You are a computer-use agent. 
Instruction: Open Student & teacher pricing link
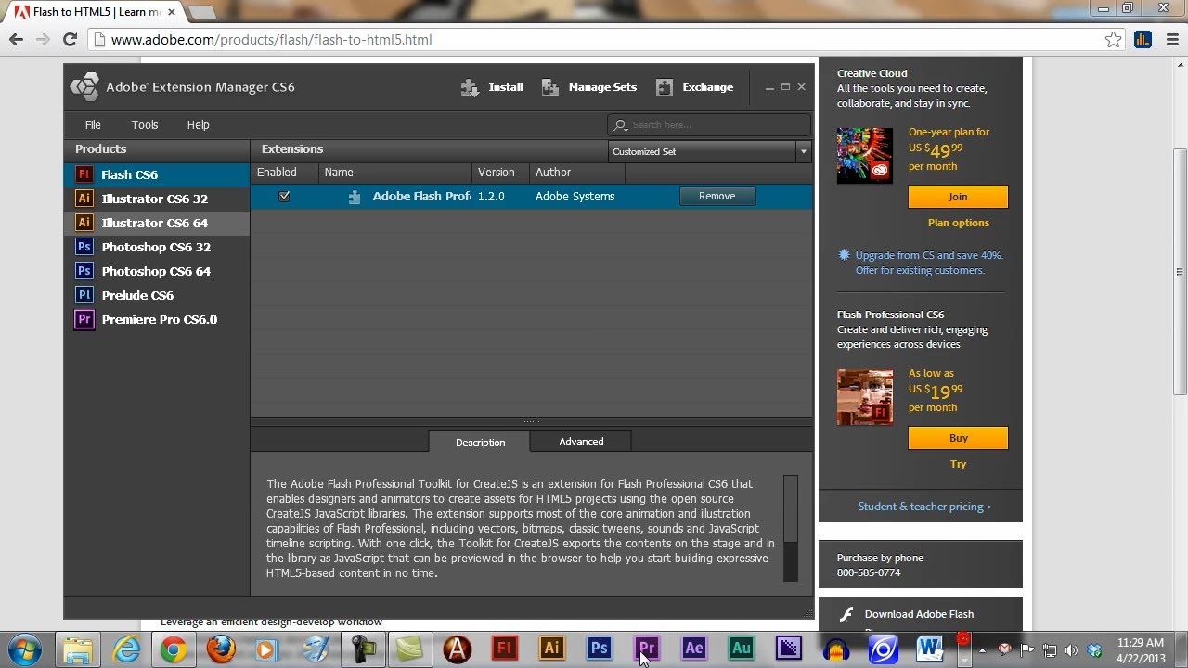point(924,507)
